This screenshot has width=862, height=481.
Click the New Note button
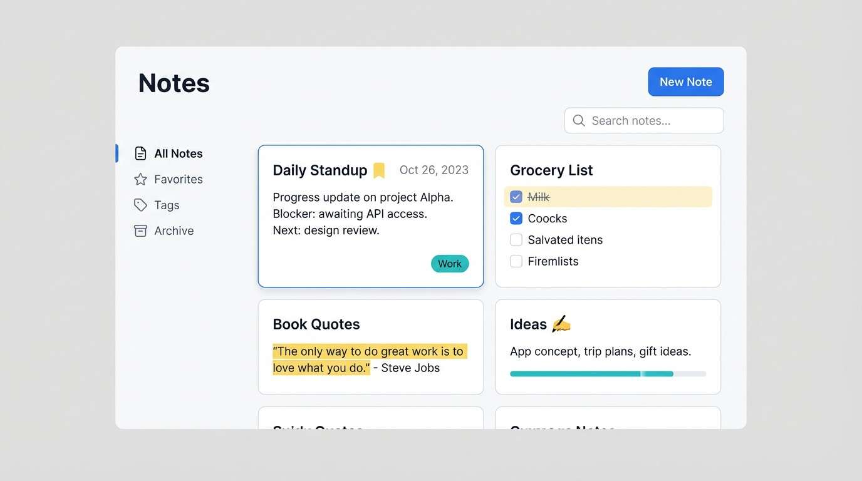685,81
